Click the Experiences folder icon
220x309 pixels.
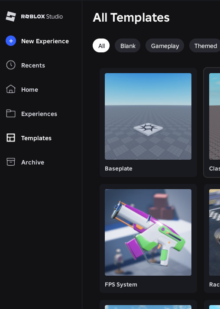point(11,113)
